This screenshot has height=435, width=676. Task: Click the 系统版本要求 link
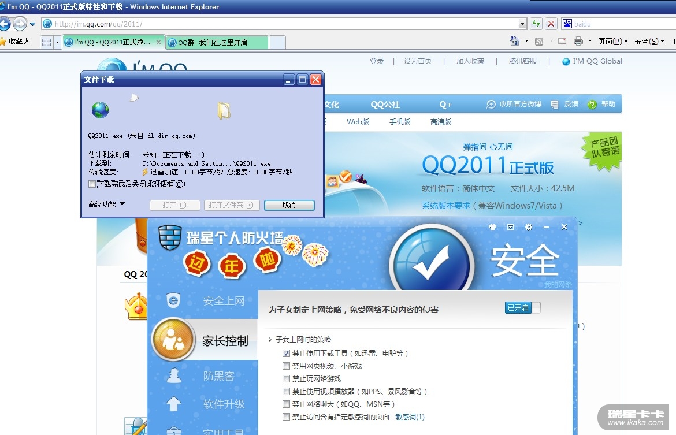[446, 206]
